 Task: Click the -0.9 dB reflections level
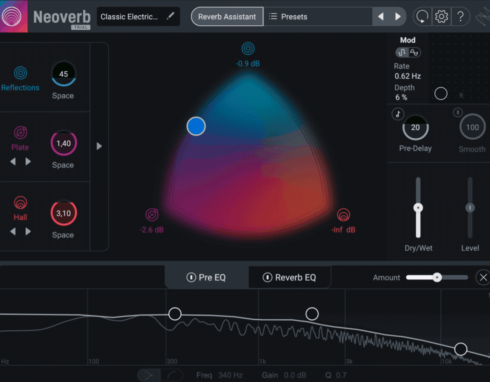(x=248, y=64)
